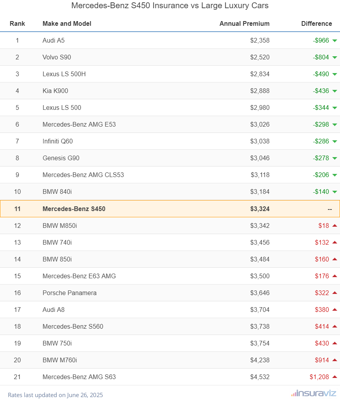
Task: Click the red up arrow in the BMW 750i row
Action: 335,343
